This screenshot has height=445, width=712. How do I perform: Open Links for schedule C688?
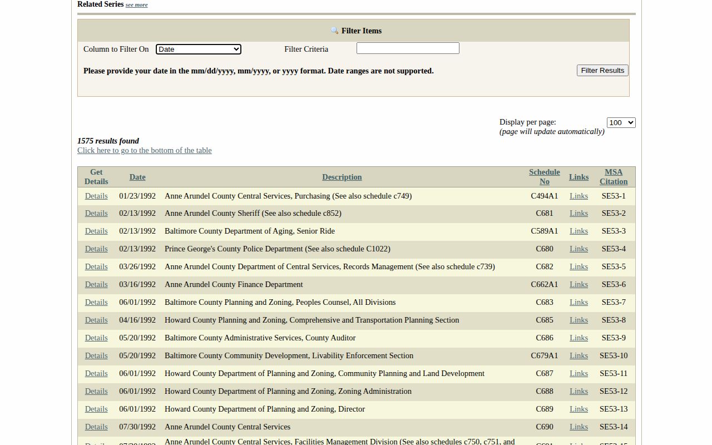(x=578, y=391)
